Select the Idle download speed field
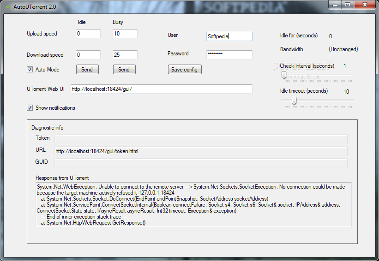The image size is (379, 261). tap(88, 55)
